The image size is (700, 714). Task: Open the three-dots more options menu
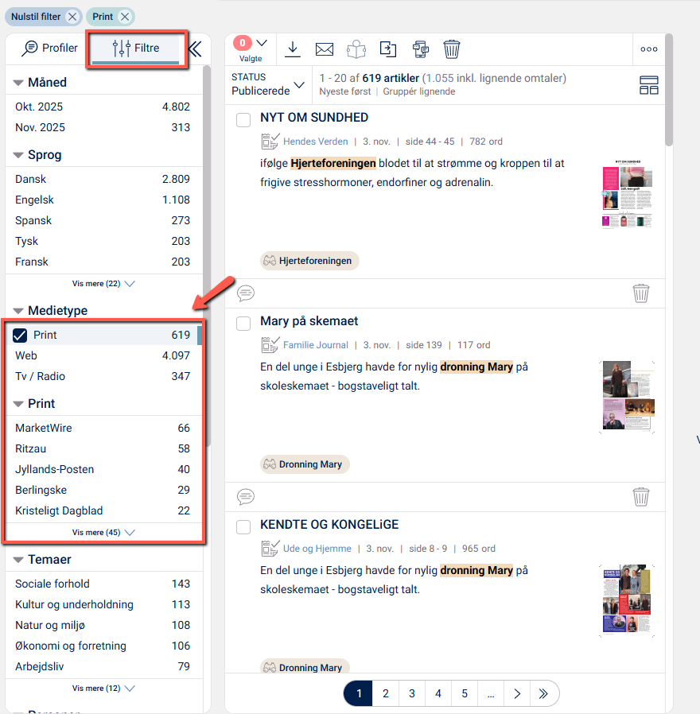[x=648, y=49]
